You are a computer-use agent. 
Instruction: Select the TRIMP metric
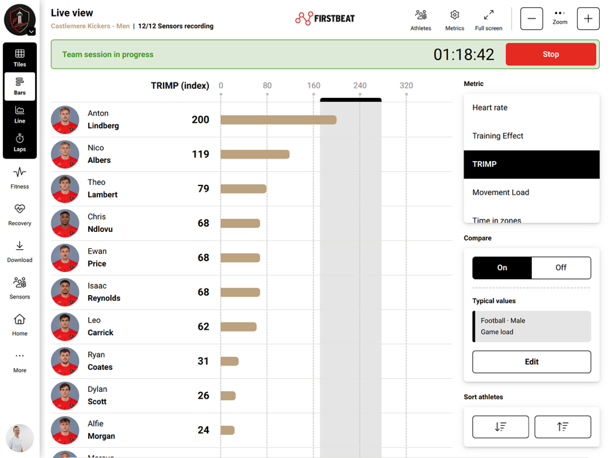(532, 165)
